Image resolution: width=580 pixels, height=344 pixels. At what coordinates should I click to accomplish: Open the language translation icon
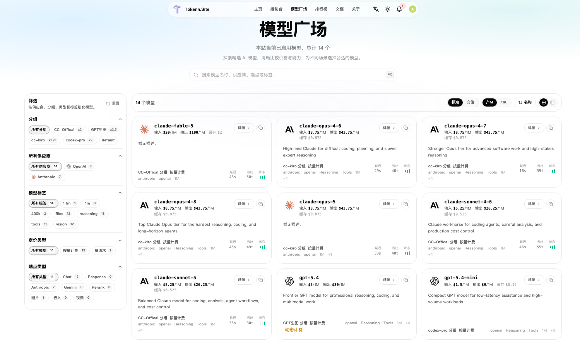[376, 9]
